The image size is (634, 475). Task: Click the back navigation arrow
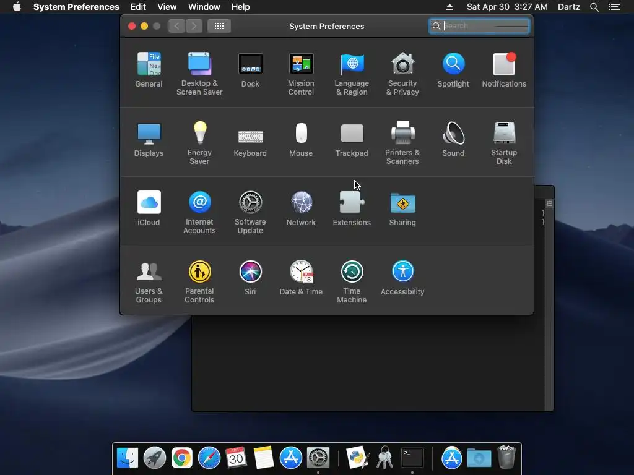(176, 26)
